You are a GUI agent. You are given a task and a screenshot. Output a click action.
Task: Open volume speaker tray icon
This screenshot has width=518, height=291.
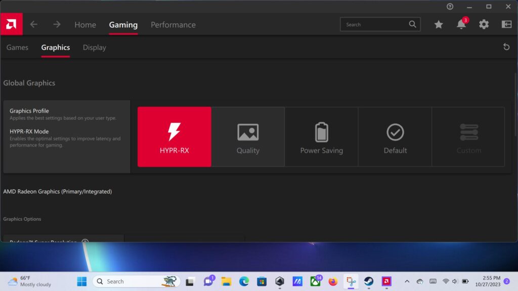point(455,281)
